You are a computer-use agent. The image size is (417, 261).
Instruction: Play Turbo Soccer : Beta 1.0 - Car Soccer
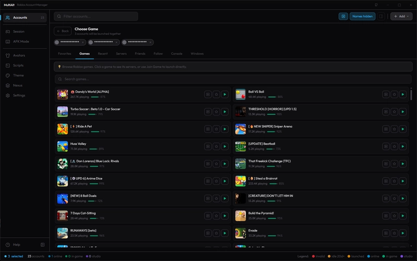pos(225,111)
